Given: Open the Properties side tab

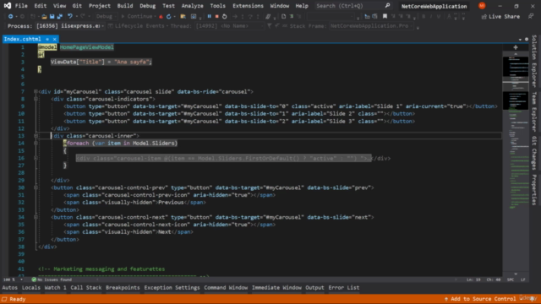Looking at the screenshot, I should (534, 190).
